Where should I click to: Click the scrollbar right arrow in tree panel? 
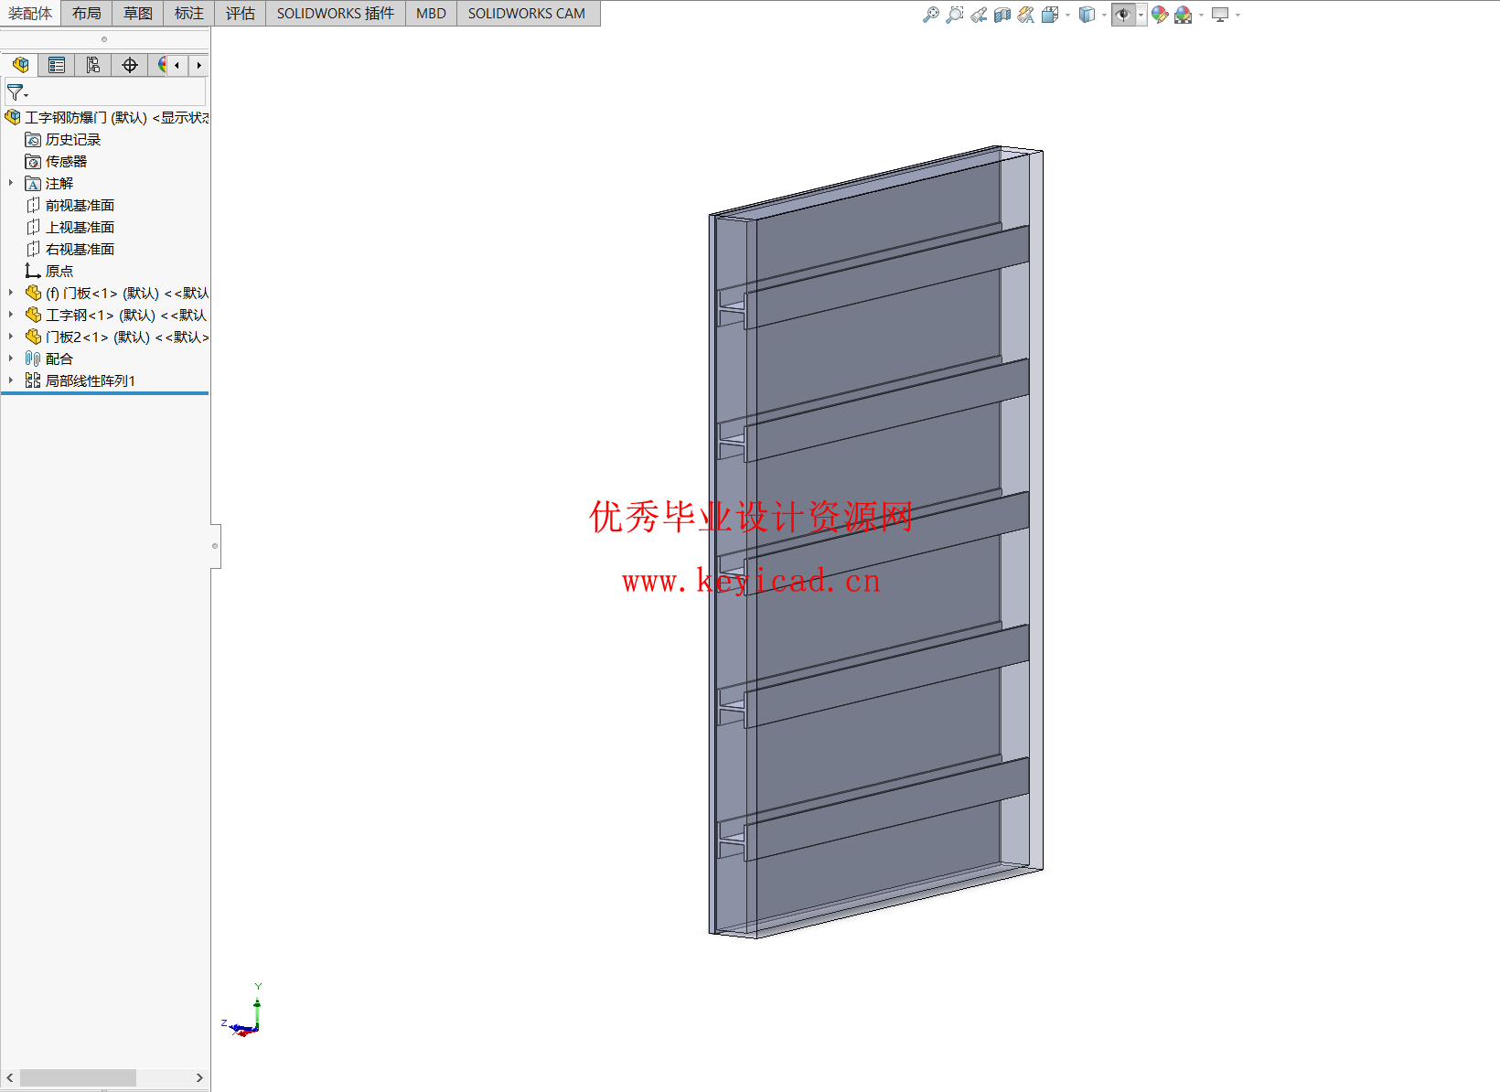(199, 1077)
